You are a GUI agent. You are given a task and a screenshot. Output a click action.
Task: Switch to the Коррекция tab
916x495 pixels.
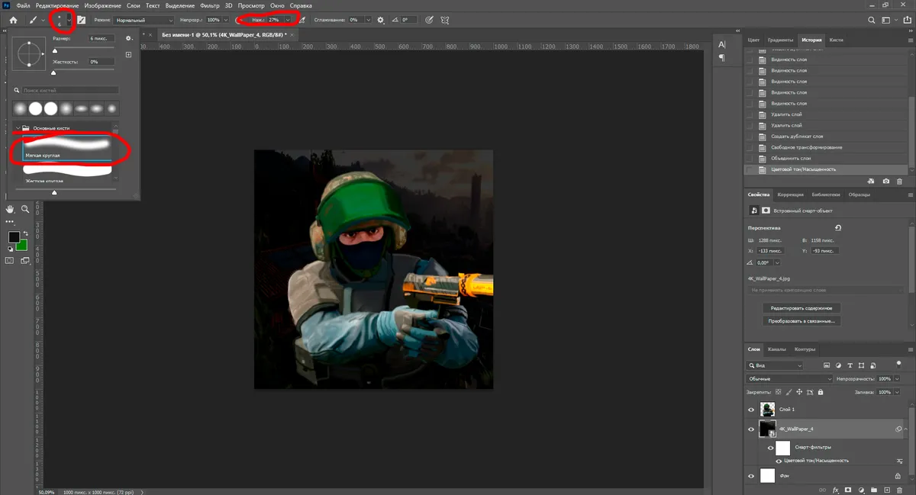[x=791, y=194]
